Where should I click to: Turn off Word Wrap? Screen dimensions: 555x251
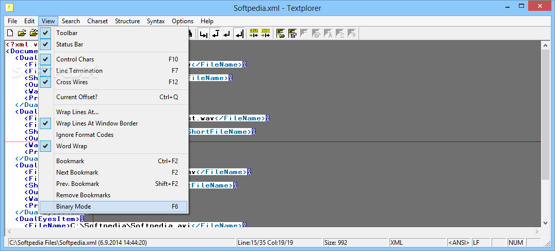point(113,146)
